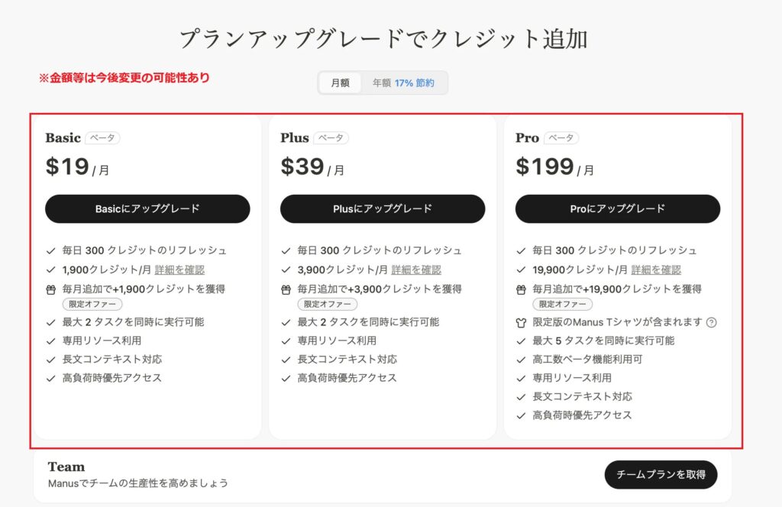Click the gift icon in the Pro plan

(x=522, y=289)
